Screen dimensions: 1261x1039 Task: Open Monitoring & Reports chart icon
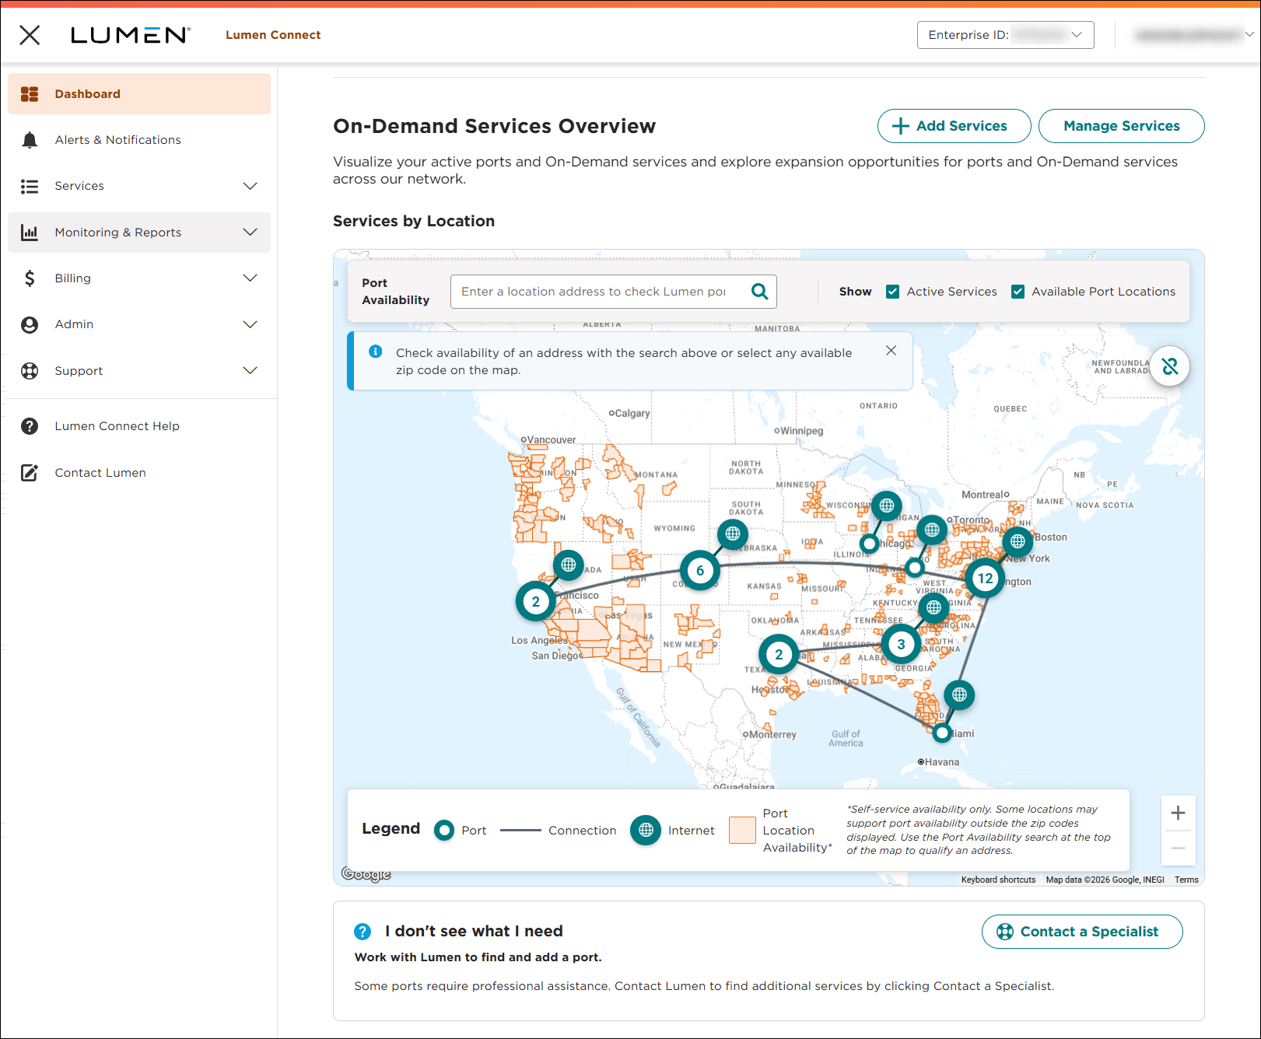30,232
